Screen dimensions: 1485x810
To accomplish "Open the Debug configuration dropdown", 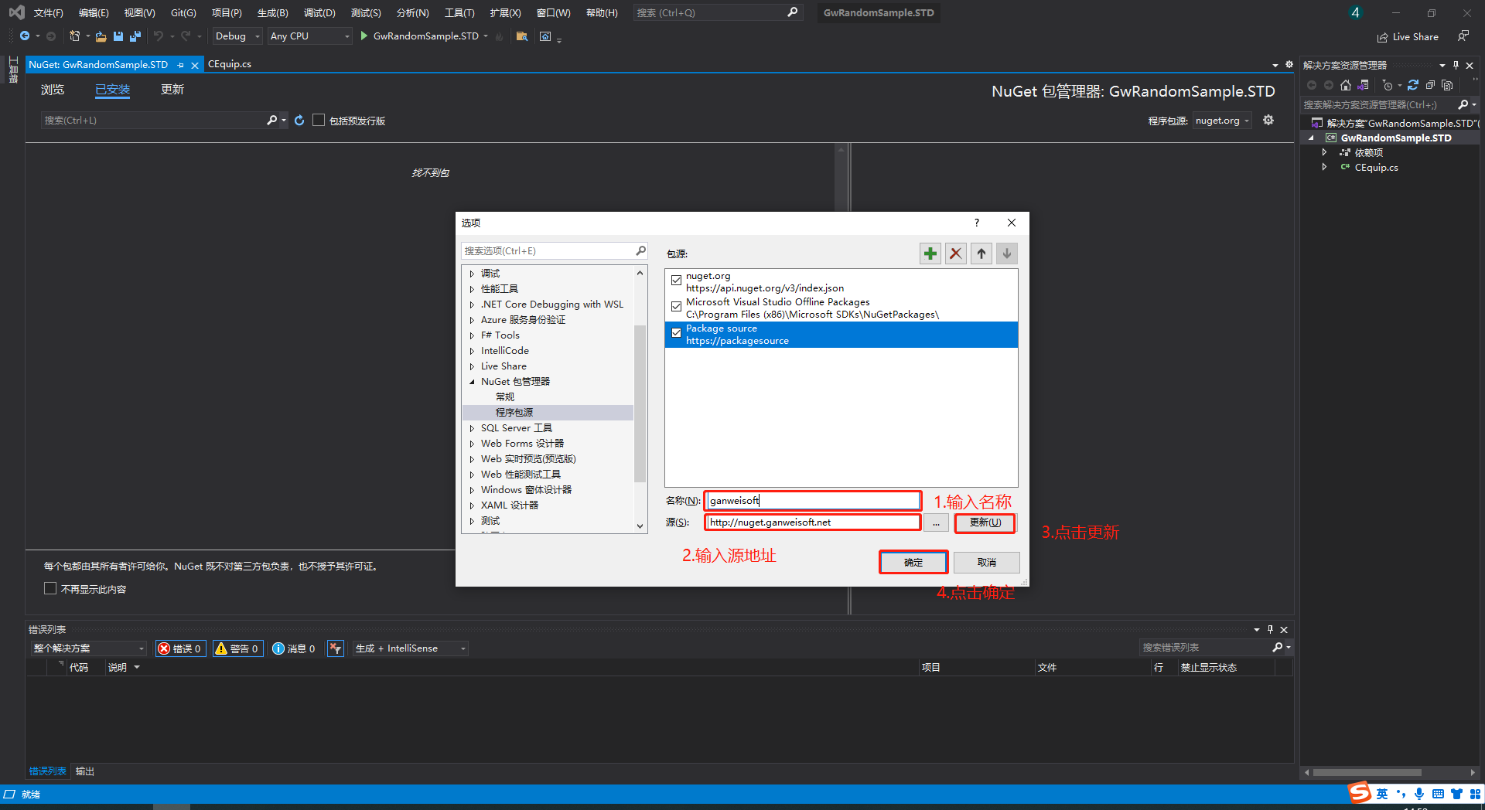I will pos(237,36).
